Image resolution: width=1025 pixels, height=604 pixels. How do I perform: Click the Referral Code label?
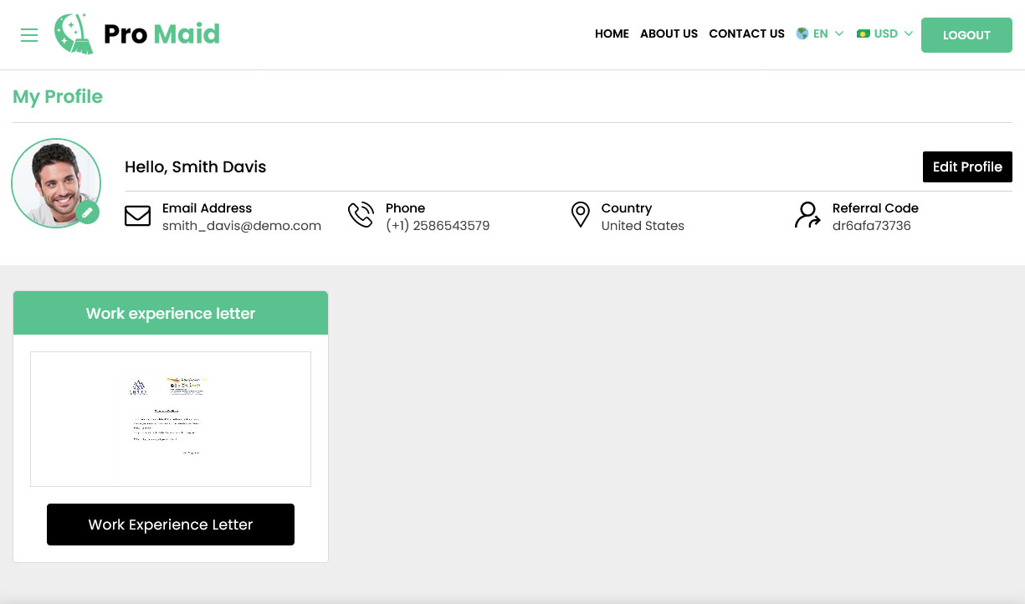coord(875,208)
